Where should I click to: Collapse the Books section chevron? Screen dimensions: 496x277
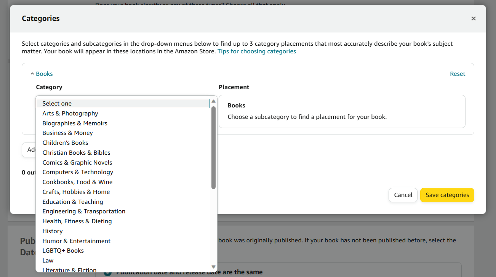pos(32,74)
